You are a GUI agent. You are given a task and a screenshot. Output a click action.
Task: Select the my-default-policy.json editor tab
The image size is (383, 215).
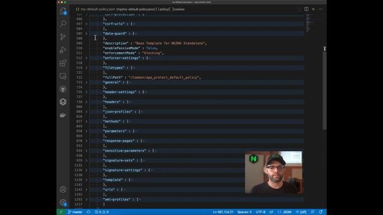[96, 10]
